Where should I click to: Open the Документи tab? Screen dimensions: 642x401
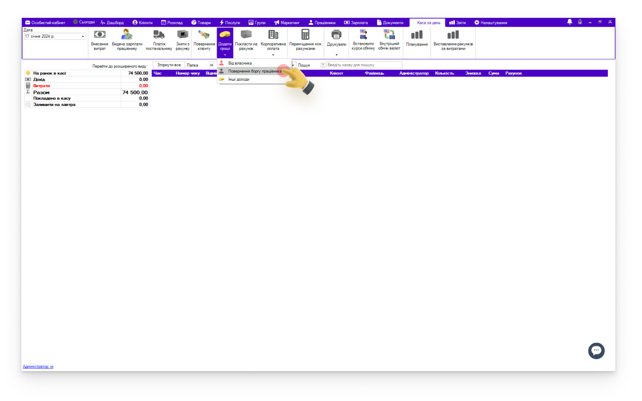(x=390, y=23)
